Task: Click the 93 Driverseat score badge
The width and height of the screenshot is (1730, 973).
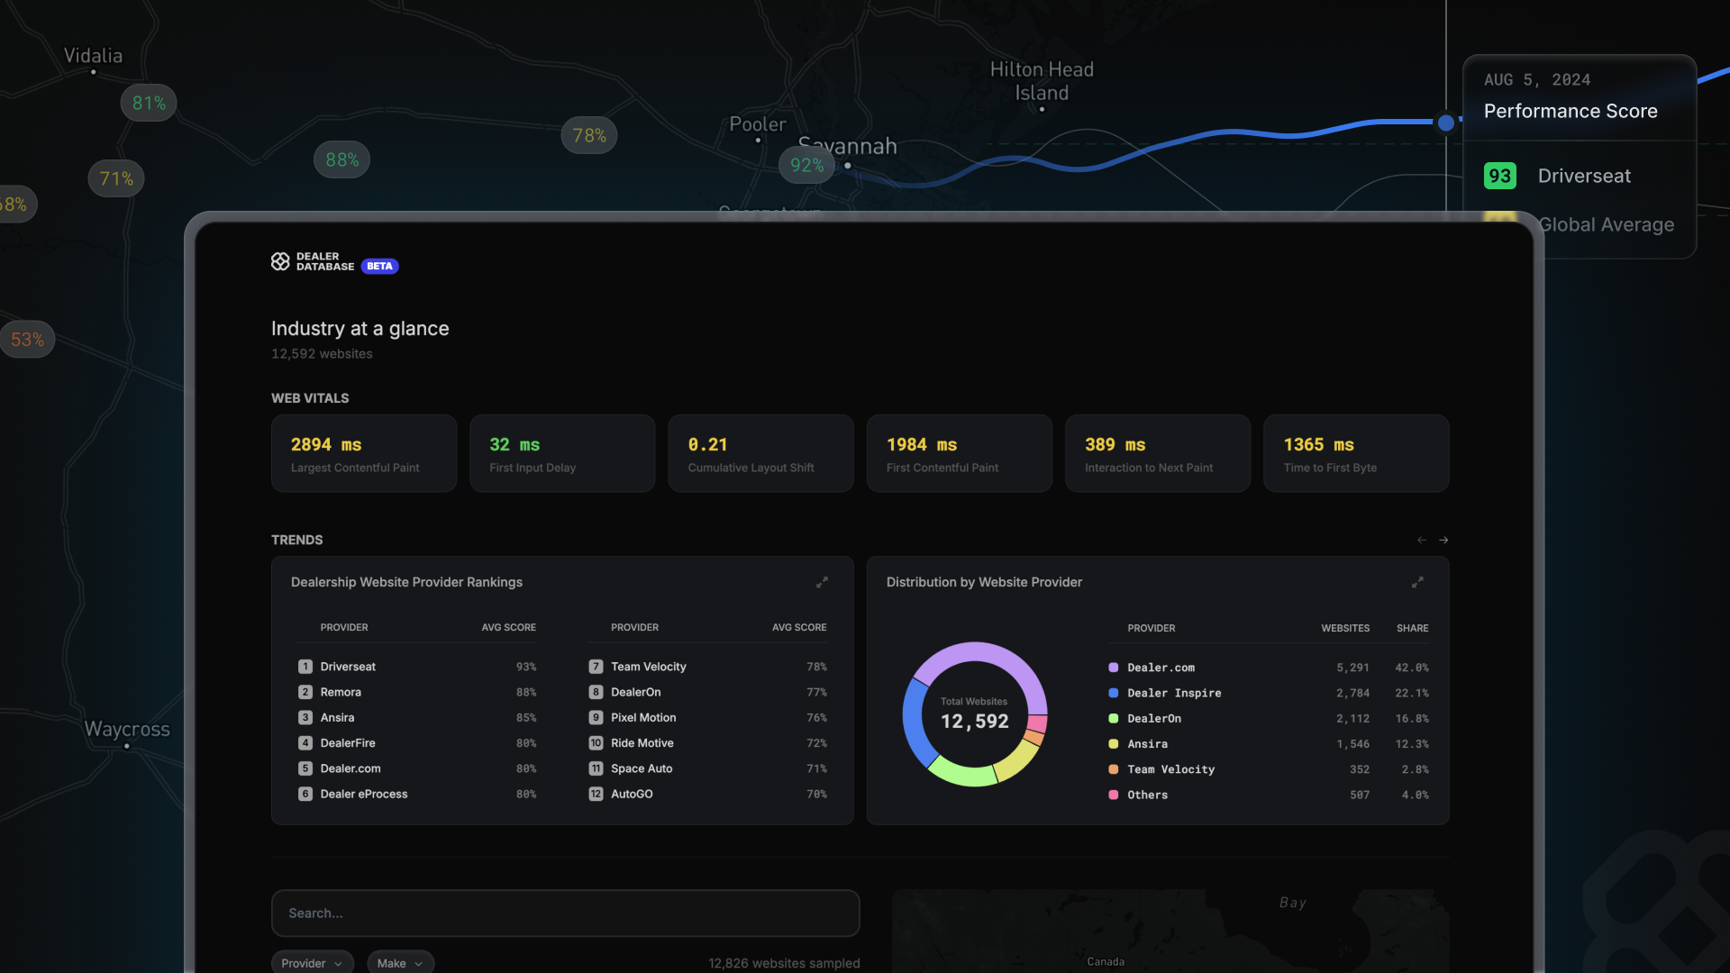Action: pyautogui.click(x=1499, y=176)
